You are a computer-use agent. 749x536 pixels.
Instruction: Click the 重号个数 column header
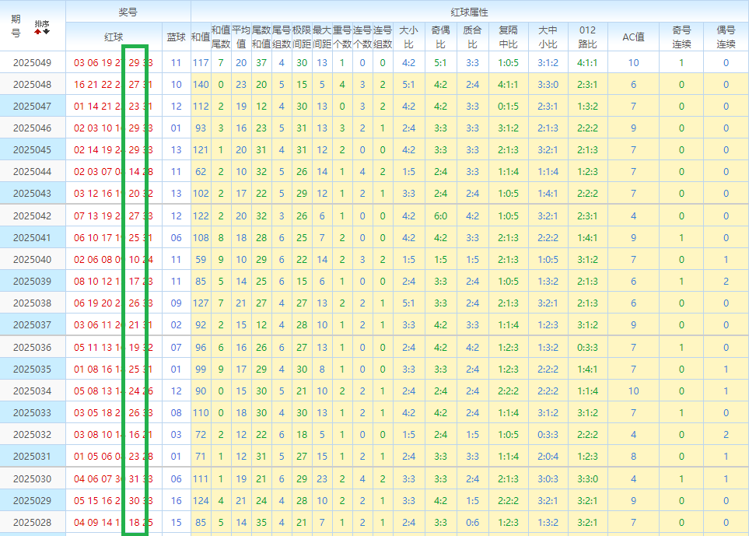[342, 37]
